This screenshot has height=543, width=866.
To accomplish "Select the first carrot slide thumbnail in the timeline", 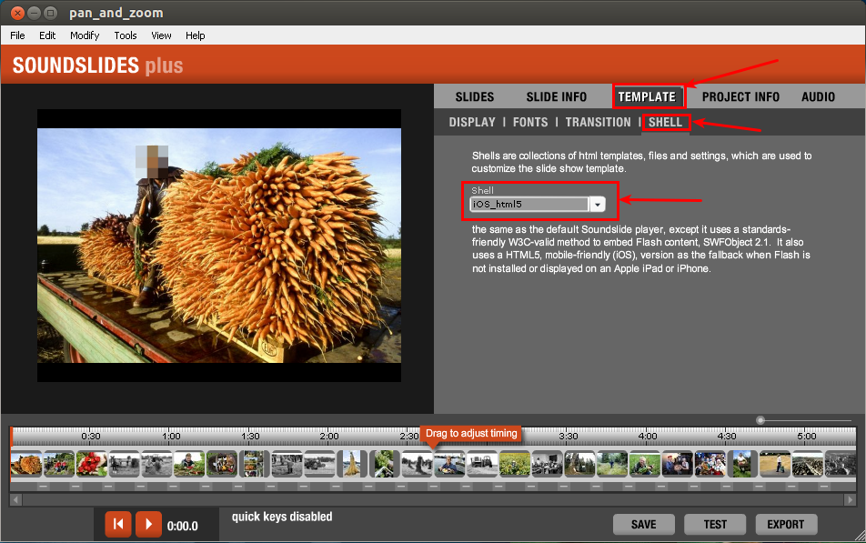I will (25, 464).
